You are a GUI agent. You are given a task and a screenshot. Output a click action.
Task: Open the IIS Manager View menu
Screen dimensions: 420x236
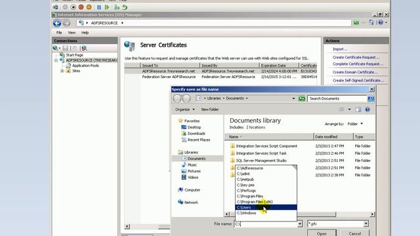click(72, 33)
